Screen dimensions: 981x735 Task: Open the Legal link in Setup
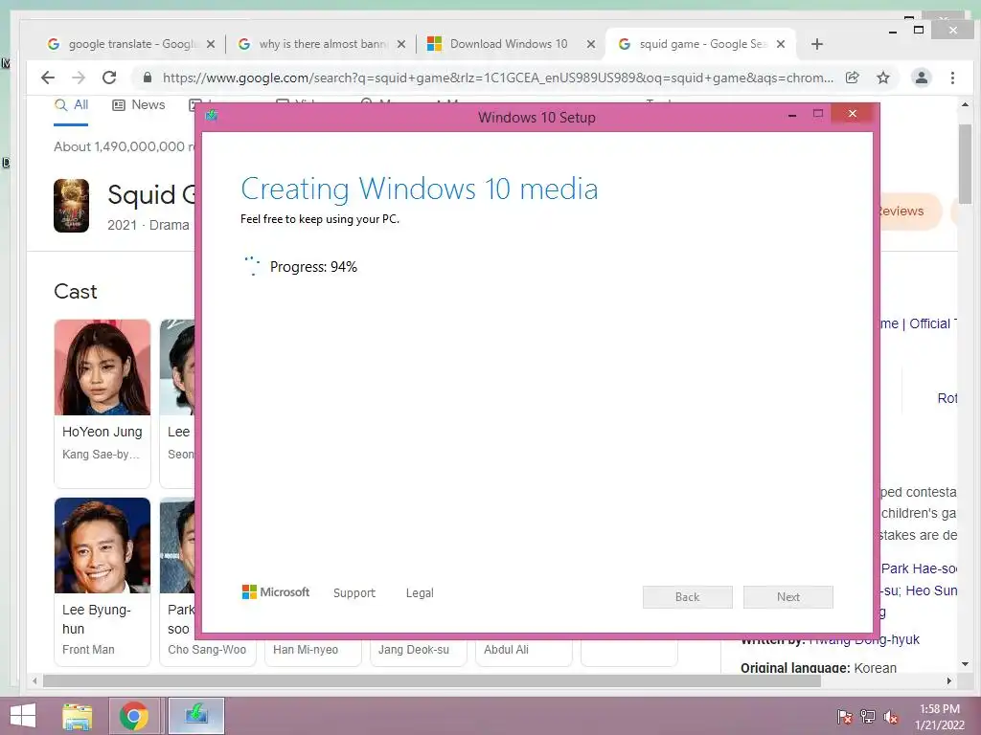click(420, 593)
